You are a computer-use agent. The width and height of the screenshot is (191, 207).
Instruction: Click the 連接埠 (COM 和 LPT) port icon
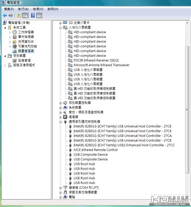(65, 187)
